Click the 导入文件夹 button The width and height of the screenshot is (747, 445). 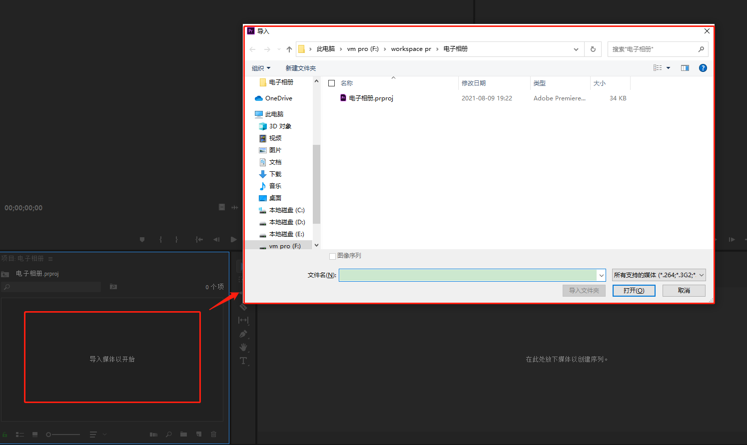[584, 291]
